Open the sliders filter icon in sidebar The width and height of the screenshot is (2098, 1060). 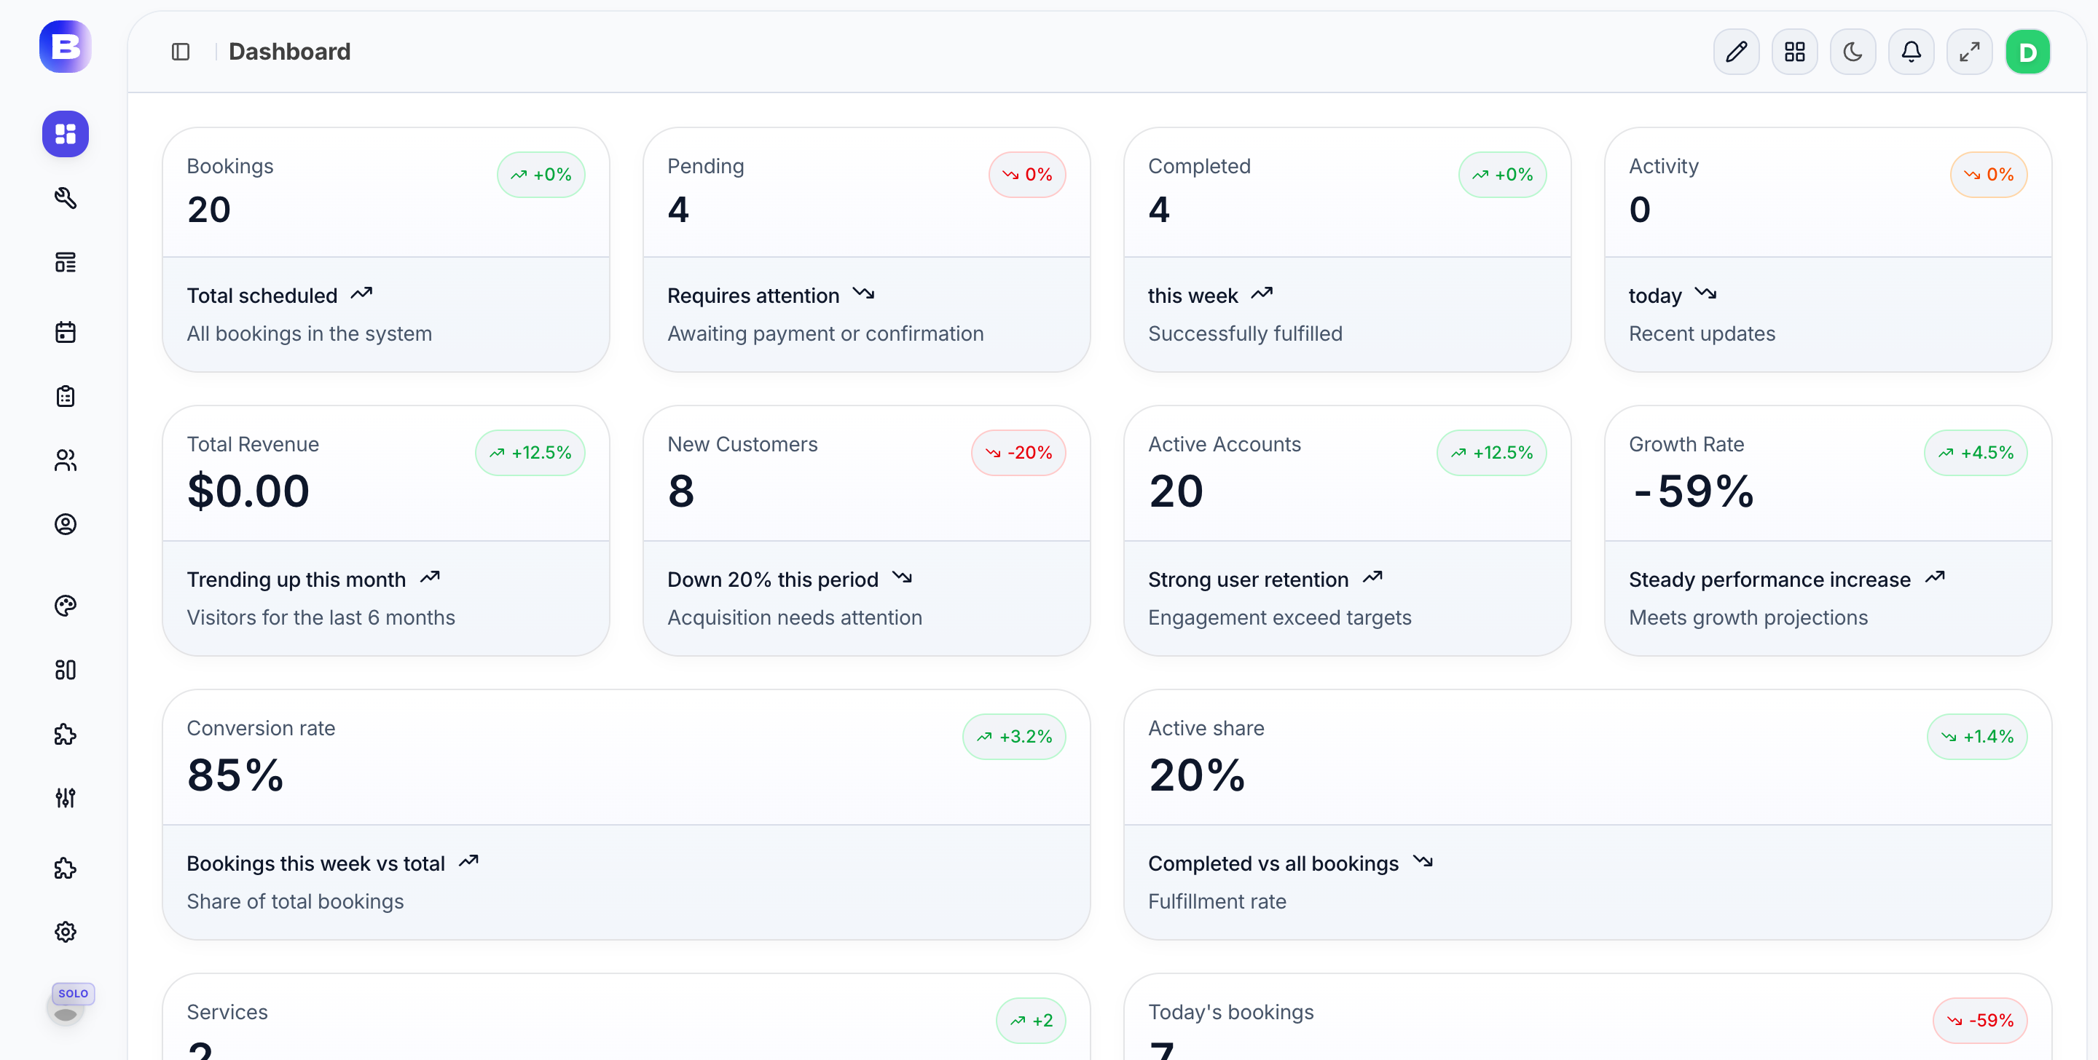65,798
